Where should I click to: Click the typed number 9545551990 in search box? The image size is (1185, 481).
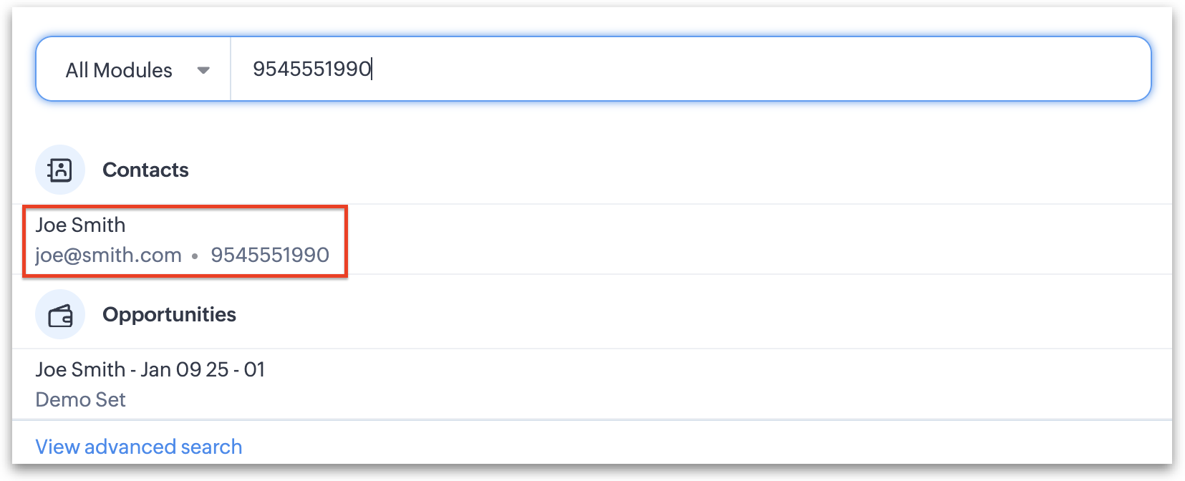coord(311,69)
